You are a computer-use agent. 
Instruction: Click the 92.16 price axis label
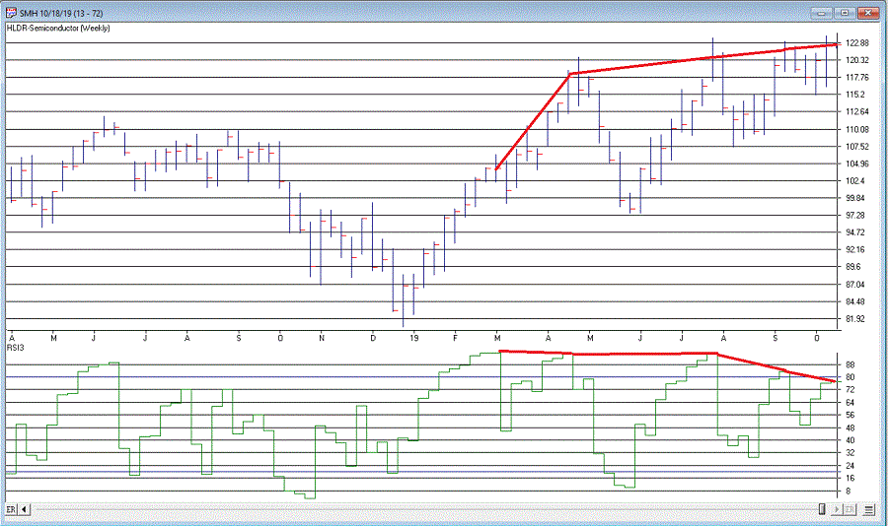pos(855,249)
